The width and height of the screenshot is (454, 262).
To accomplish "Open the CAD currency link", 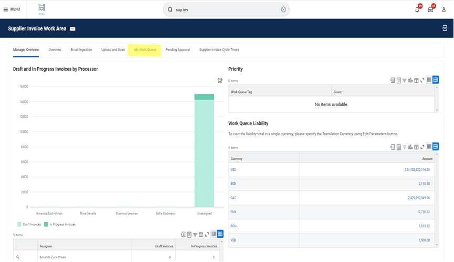I will click(234, 198).
